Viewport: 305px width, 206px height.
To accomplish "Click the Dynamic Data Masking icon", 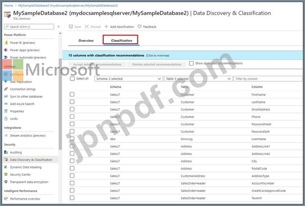I will 6,167.
